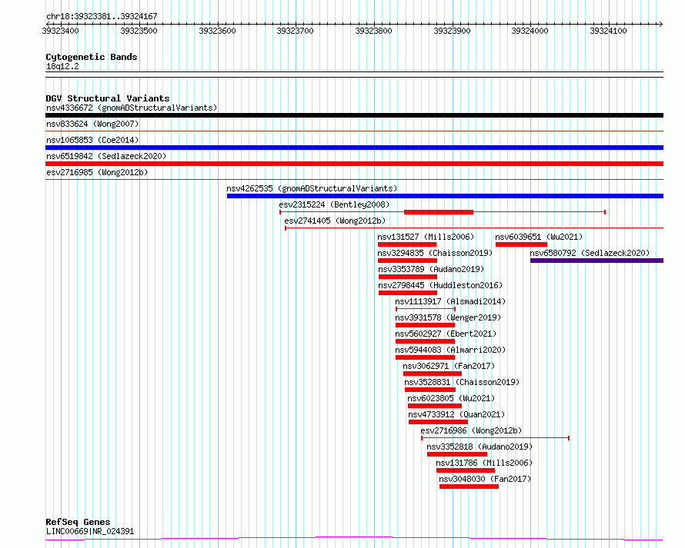Image resolution: width=685 pixels, height=548 pixels.
Task: Click the blue nsv1065853 variant bar
Action: [x=354, y=148]
